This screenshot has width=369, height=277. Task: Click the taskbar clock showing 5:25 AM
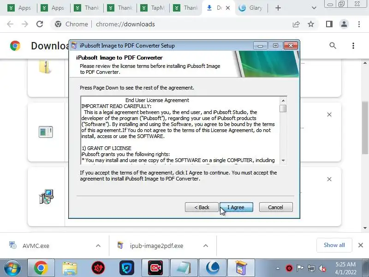[x=345, y=264]
